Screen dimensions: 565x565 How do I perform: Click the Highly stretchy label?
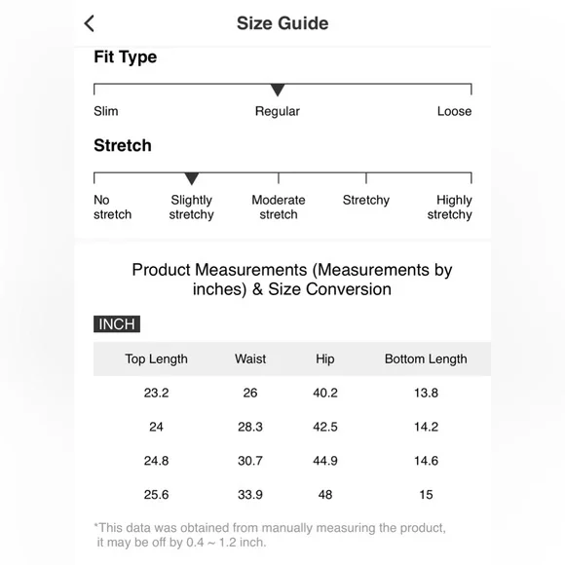(450, 207)
